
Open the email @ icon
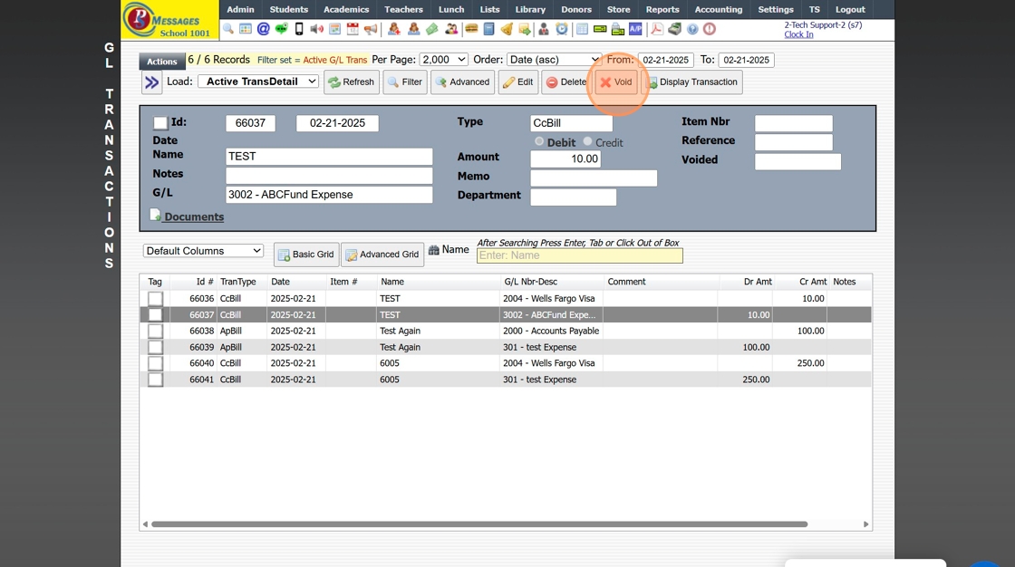pyautogui.click(x=263, y=29)
